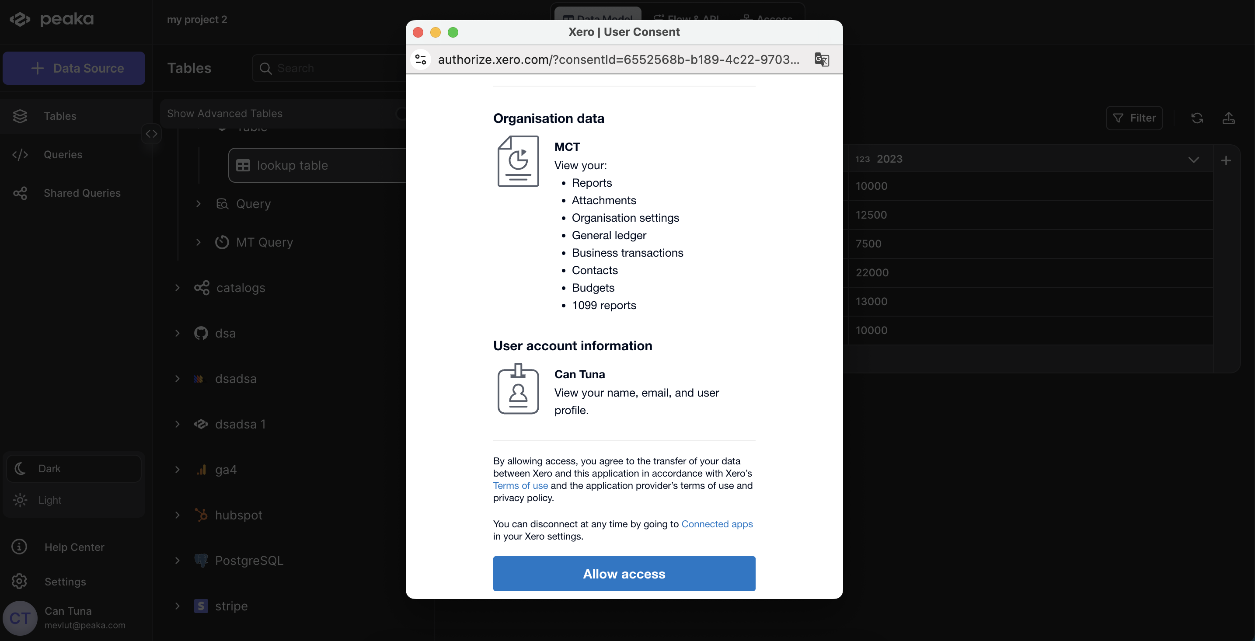The height and width of the screenshot is (641, 1255).
Task: Open Settings gear icon
Action: point(20,581)
